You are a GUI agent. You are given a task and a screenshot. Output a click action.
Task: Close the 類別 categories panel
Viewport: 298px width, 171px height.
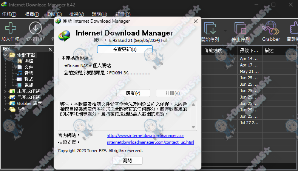50,49
